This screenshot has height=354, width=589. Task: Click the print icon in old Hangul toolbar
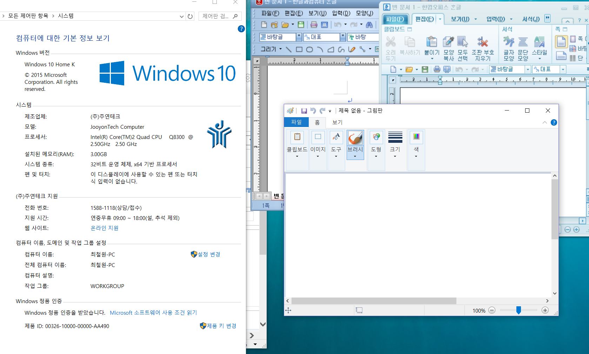click(x=314, y=25)
